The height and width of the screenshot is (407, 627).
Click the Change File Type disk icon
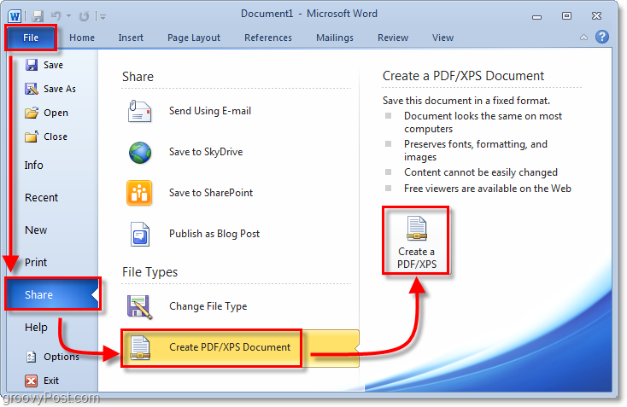tap(139, 307)
